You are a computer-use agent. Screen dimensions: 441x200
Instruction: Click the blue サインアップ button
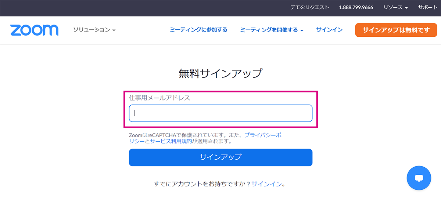pos(220,157)
